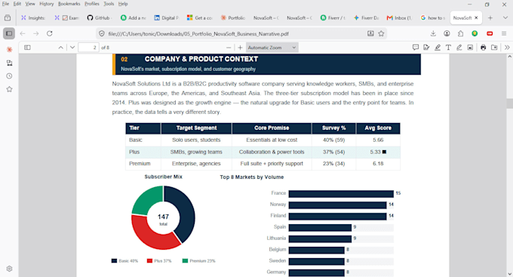Click the address bar URL
This screenshot has height=277, width=513.
[x=198, y=34]
